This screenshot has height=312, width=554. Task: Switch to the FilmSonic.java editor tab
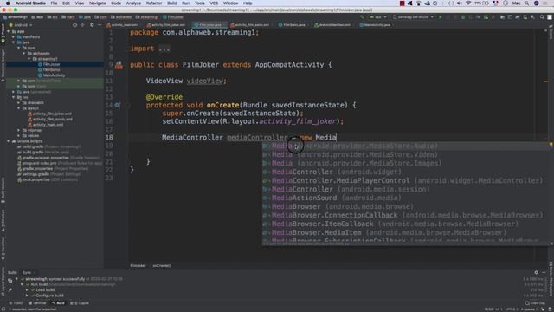pyautogui.click(x=292, y=25)
